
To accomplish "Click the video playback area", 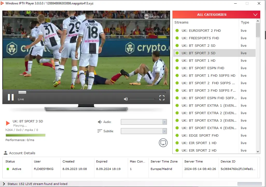I will 86,50.
